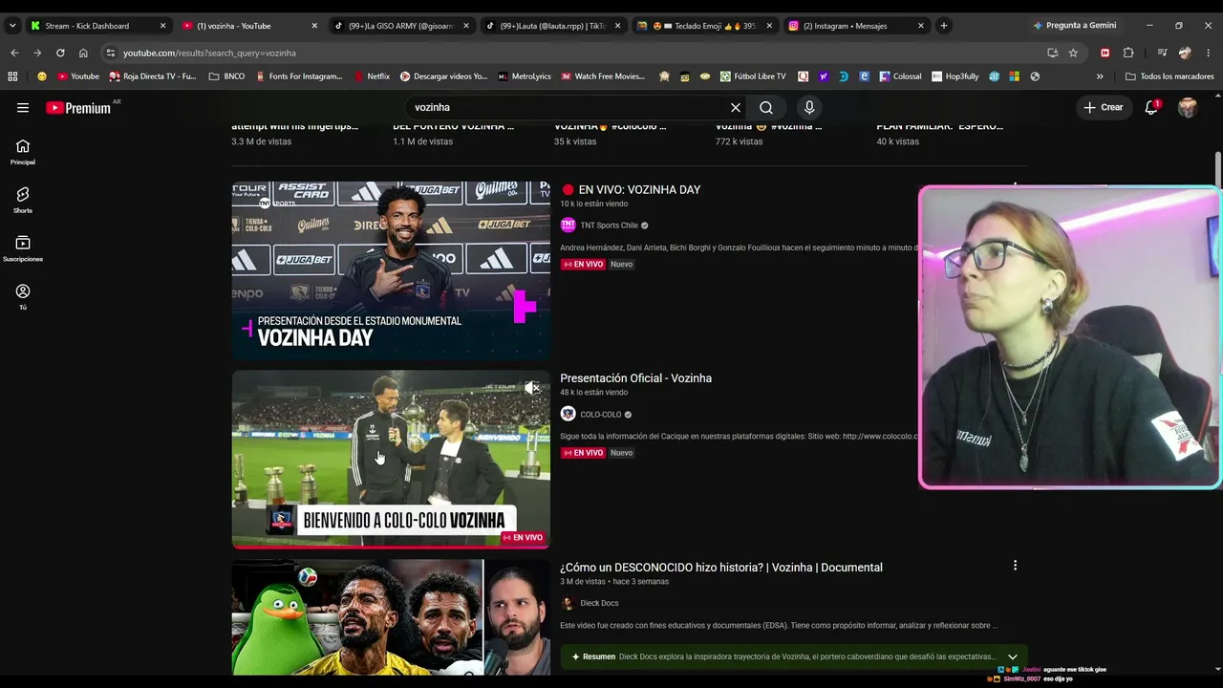
Task: Visit the Dieck Docs channel
Action: [x=598, y=603]
